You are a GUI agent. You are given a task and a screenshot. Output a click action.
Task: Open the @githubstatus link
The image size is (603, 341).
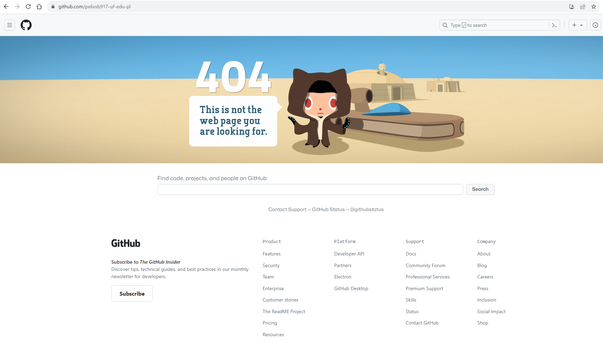[367, 209]
